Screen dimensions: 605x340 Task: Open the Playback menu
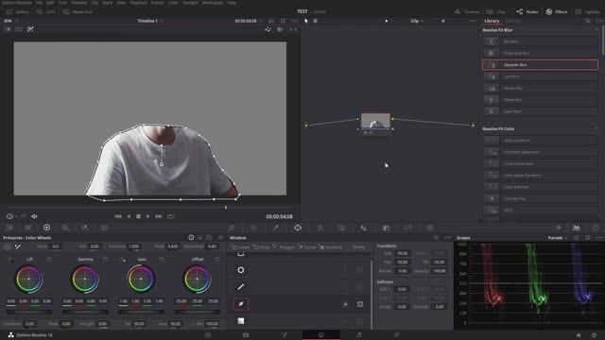[x=138, y=3]
